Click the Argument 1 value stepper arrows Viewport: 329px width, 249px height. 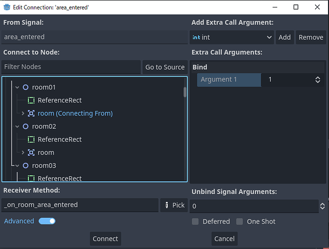point(318,80)
